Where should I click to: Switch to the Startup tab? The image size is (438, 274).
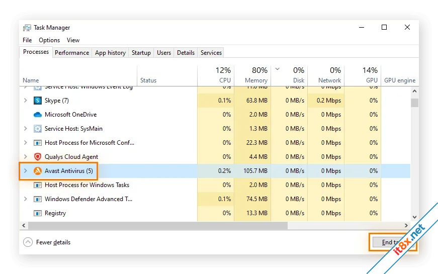(x=141, y=53)
